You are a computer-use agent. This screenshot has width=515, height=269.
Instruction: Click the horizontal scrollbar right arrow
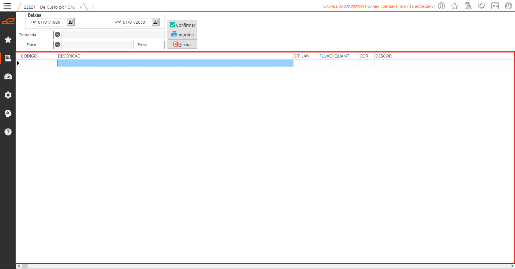(512, 266)
